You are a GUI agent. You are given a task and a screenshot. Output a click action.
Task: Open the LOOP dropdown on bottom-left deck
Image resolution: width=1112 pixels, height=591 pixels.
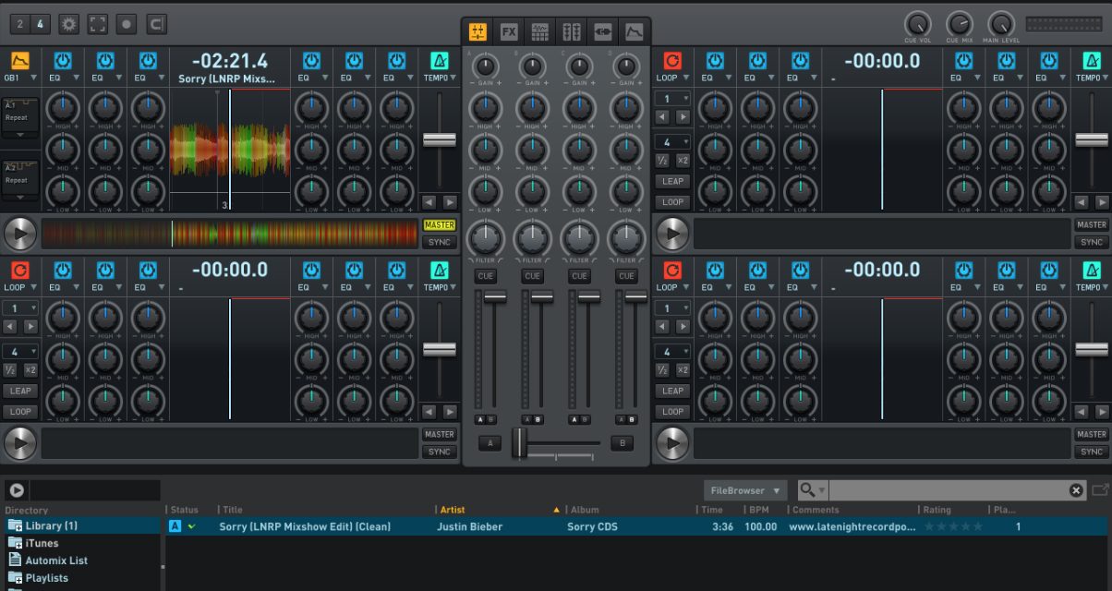pos(20,288)
